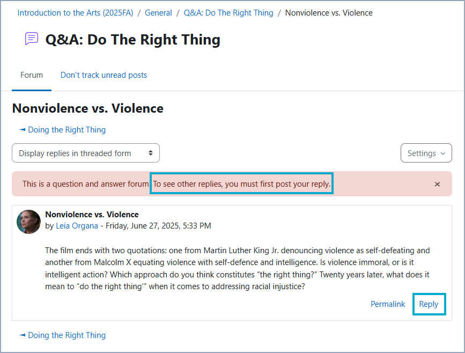Viewport: 465px width, 353px height.
Task: Open the General breadcrumb link
Action: tap(158, 12)
